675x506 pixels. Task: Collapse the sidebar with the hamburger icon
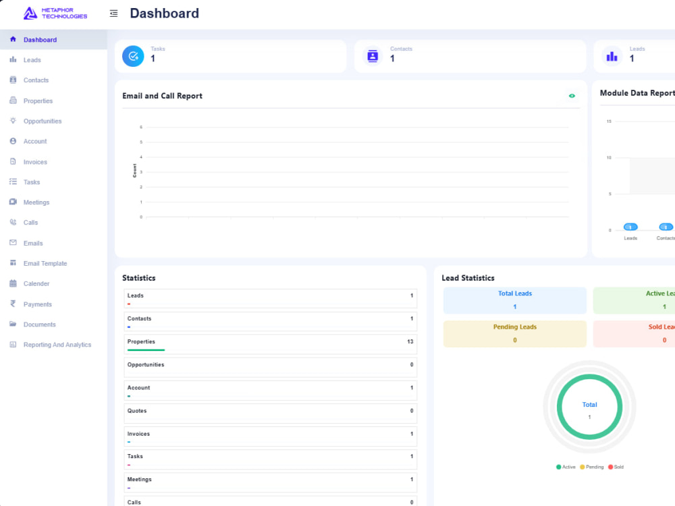[113, 13]
